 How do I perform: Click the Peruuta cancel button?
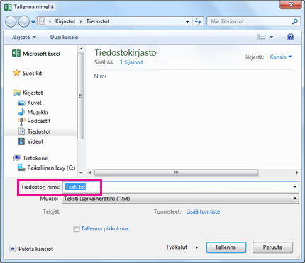coord(272,247)
